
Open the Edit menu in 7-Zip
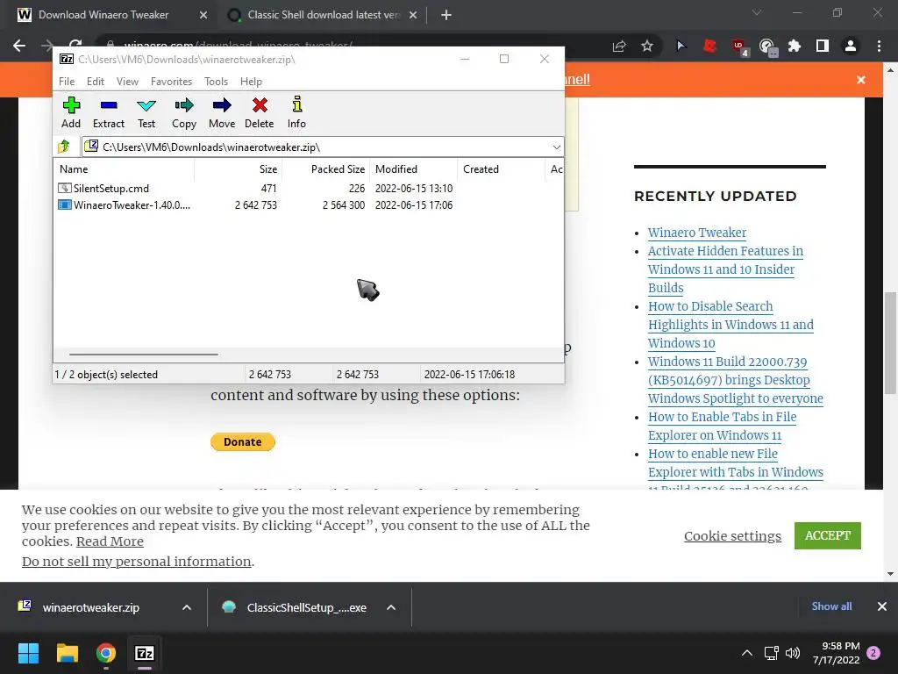tap(95, 82)
